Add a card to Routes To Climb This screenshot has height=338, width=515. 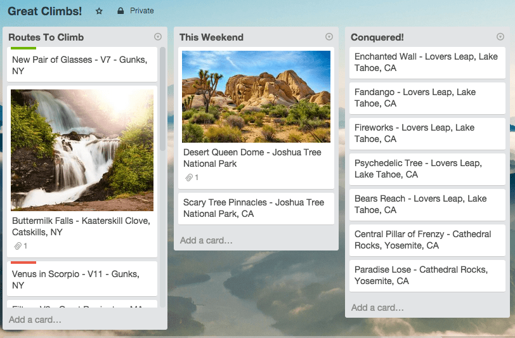(36, 320)
